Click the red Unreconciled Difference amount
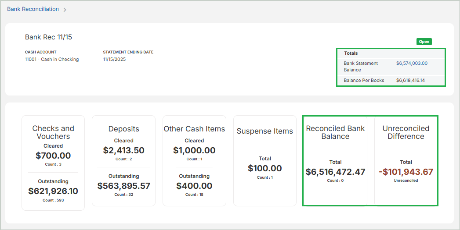The image size is (460, 230). (406, 172)
